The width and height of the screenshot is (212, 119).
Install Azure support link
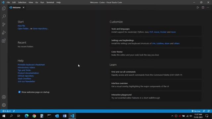(157, 32)
